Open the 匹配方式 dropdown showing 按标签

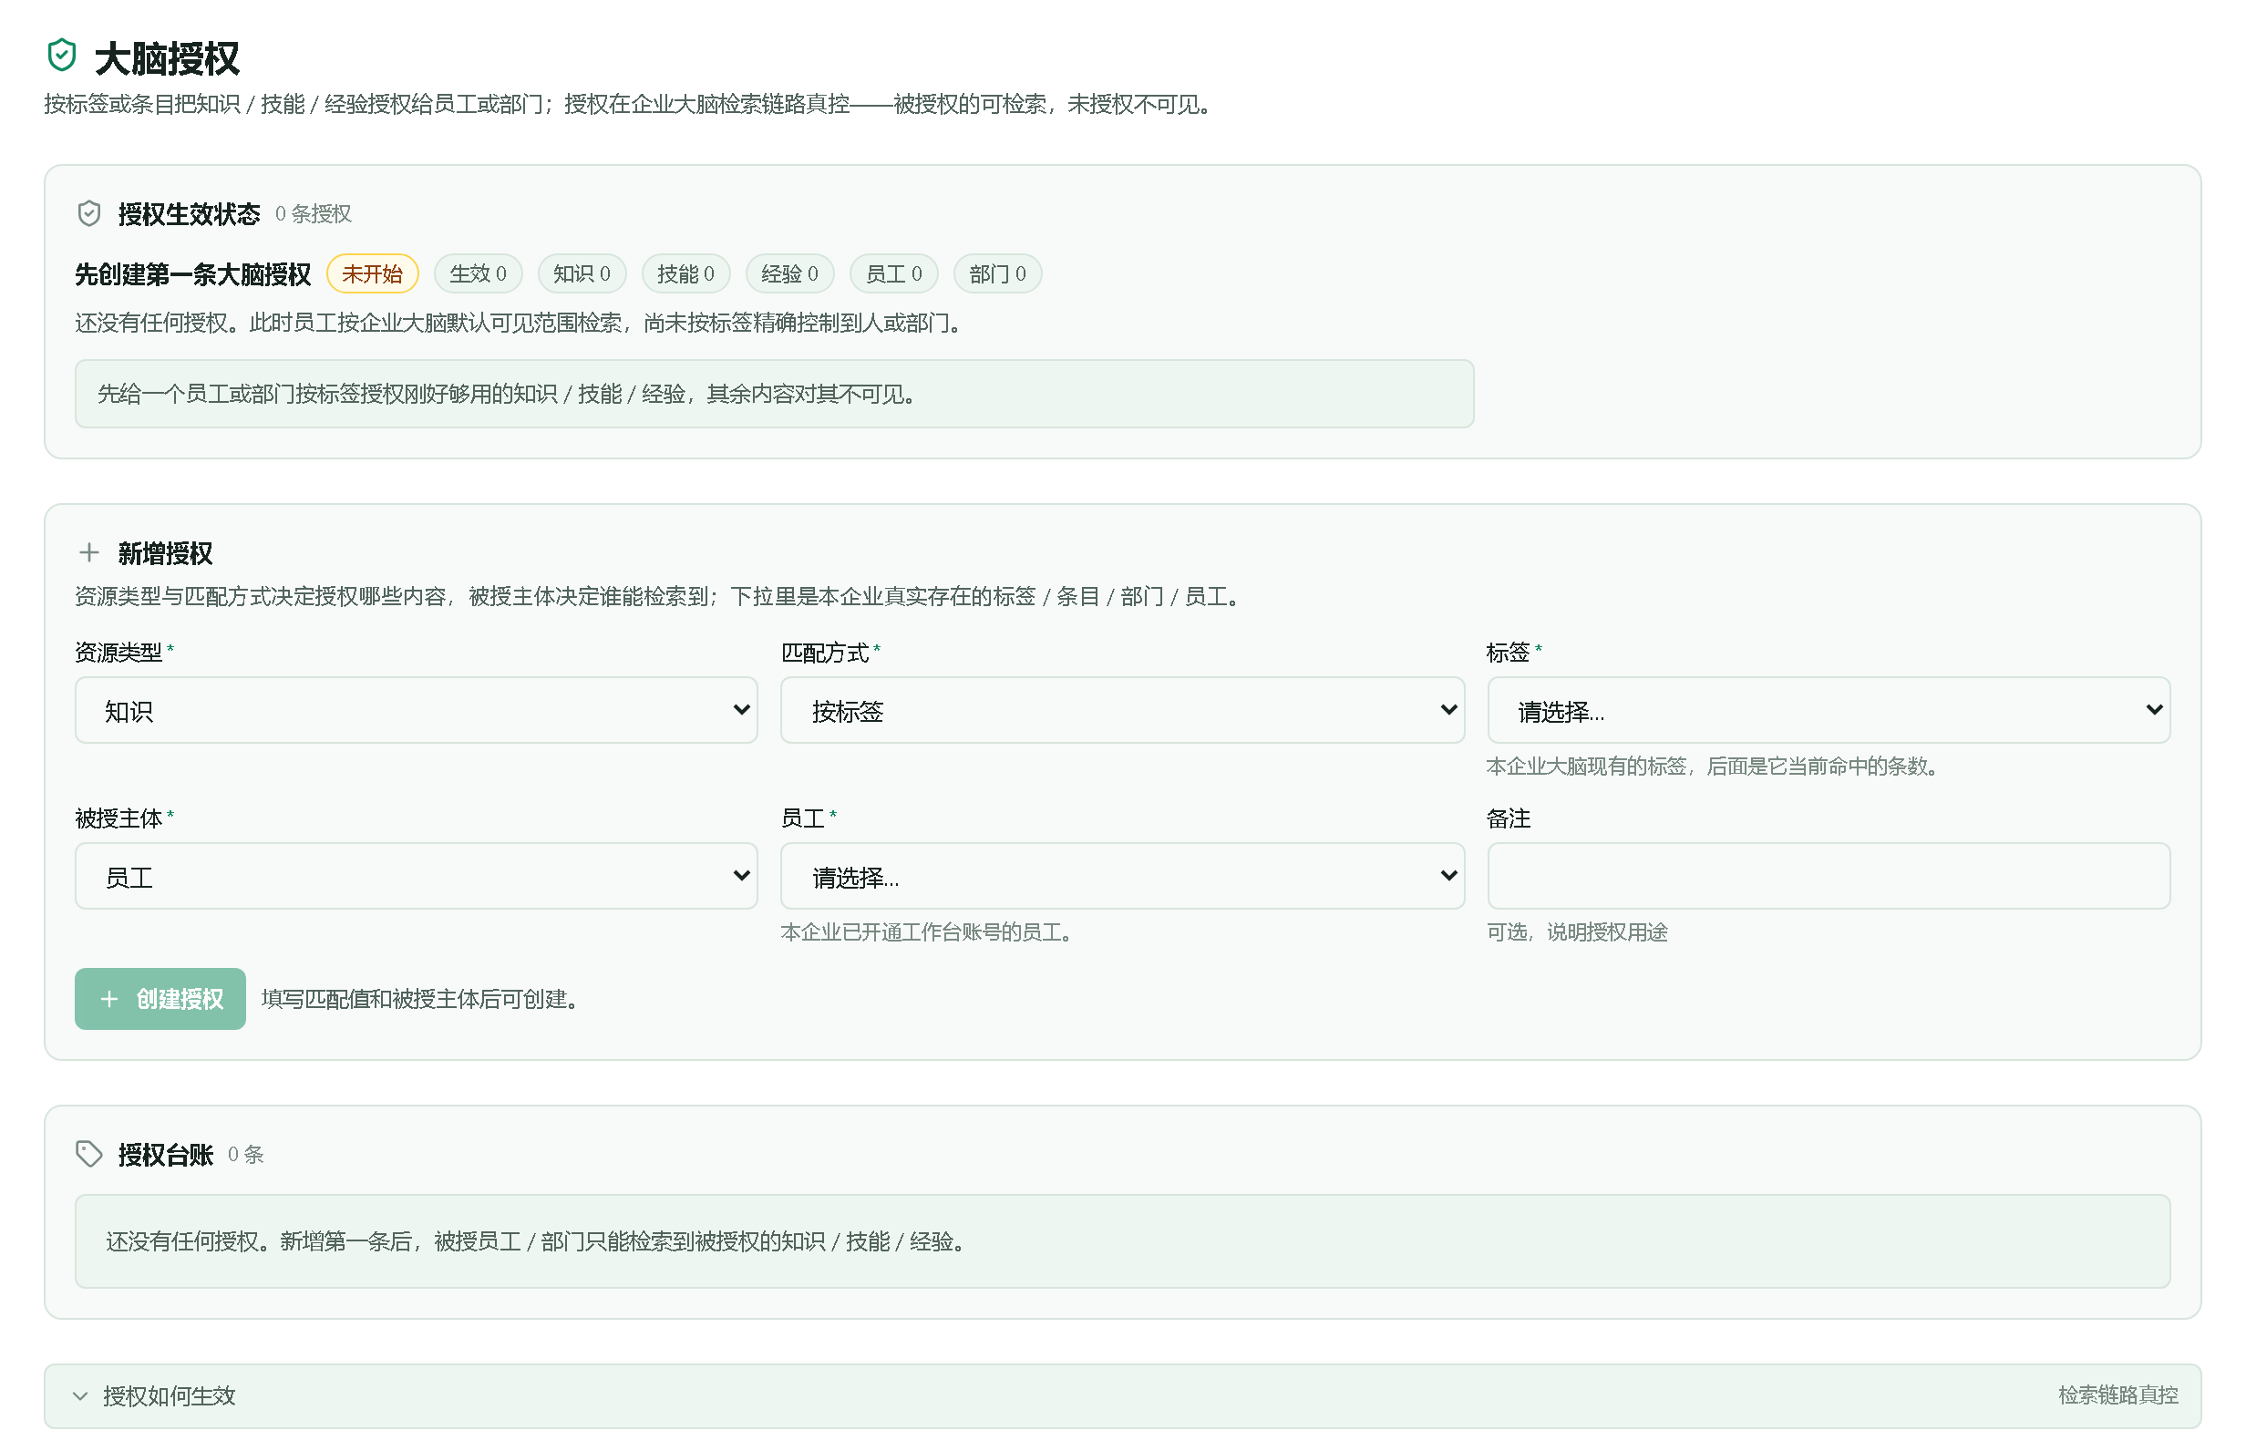(x=1122, y=710)
